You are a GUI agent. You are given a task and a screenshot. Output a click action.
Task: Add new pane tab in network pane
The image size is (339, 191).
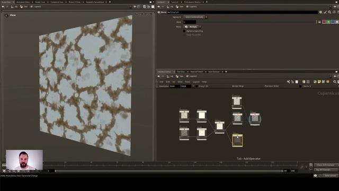(x=226, y=72)
